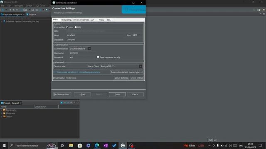Click DataSource column header in Project panel
The width and height of the screenshot is (266, 149).
(46, 107)
